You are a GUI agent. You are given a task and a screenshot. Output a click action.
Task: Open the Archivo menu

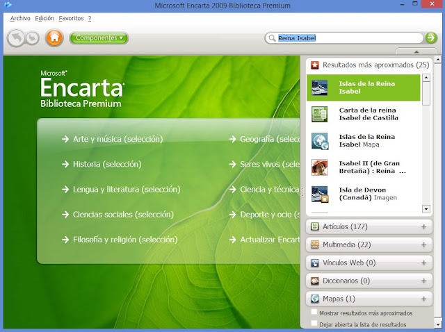tap(20, 19)
